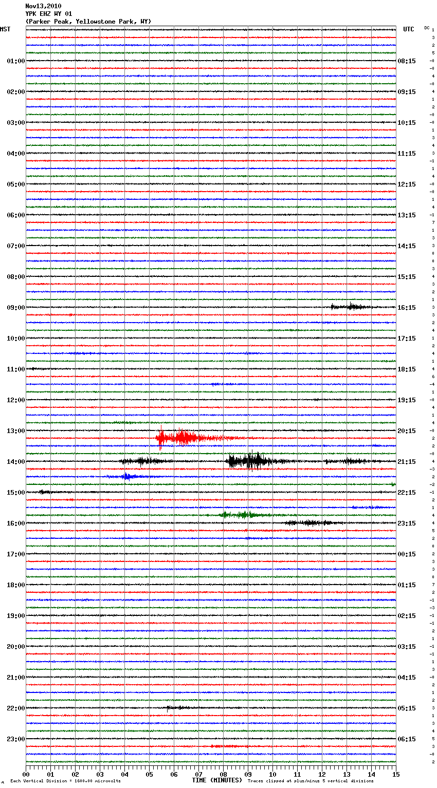Screen dimensions: 437x788
Task: Click the "16:00" MST hour label
Action: [x=16, y=523]
